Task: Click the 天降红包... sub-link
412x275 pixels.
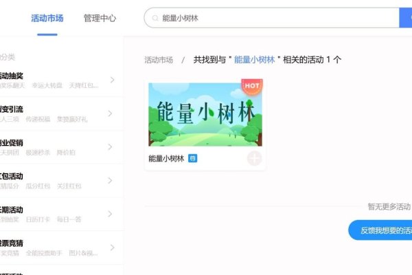Action: [x=84, y=85]
